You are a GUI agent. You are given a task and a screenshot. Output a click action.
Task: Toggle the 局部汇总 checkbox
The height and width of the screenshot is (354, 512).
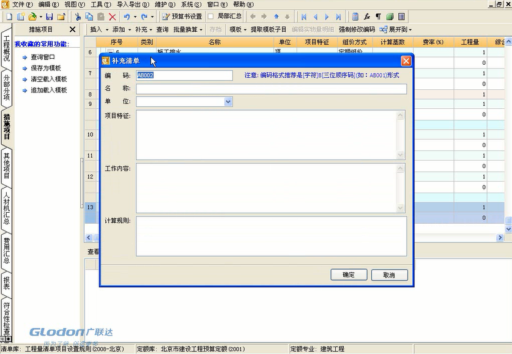(x=211, y=17)
